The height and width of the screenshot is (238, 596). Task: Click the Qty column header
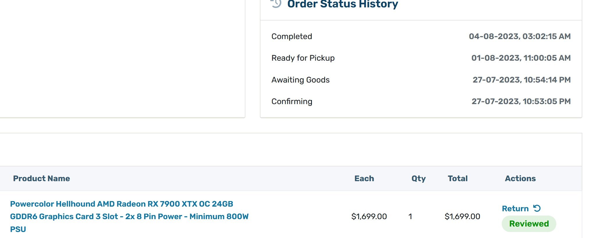click(418, 179)
